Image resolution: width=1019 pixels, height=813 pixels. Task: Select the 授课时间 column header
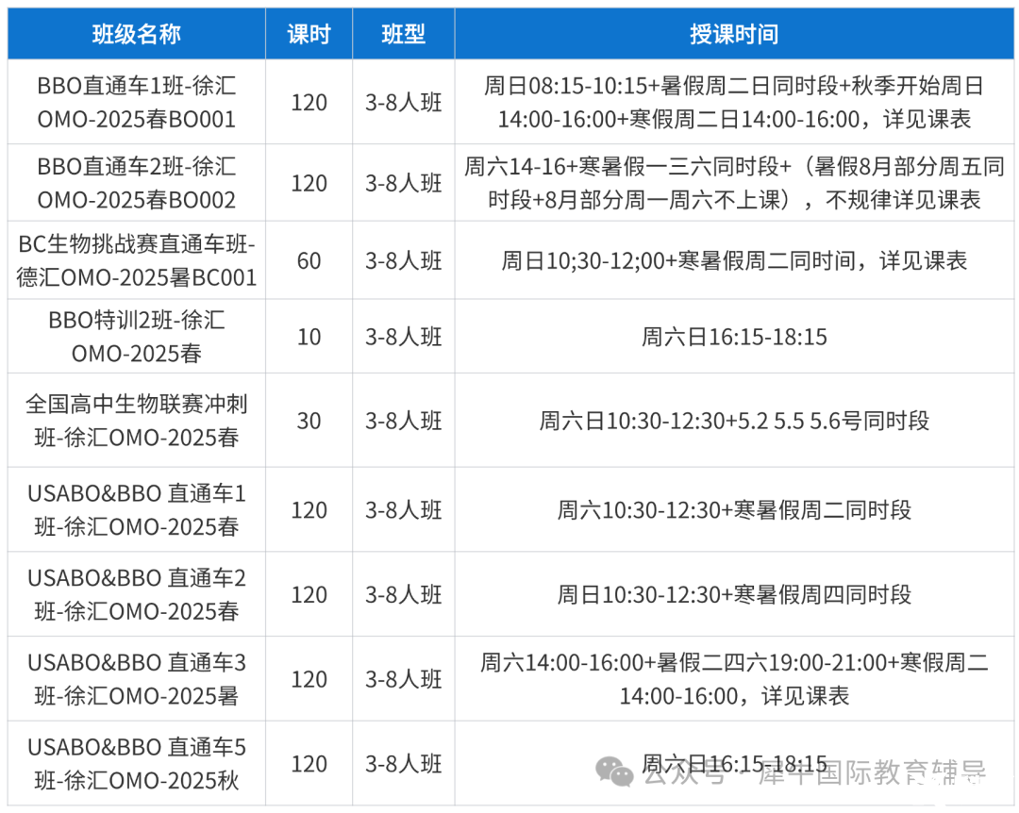734,35
